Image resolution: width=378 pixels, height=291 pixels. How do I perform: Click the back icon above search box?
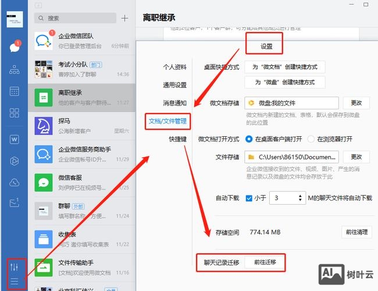point(38,5)
